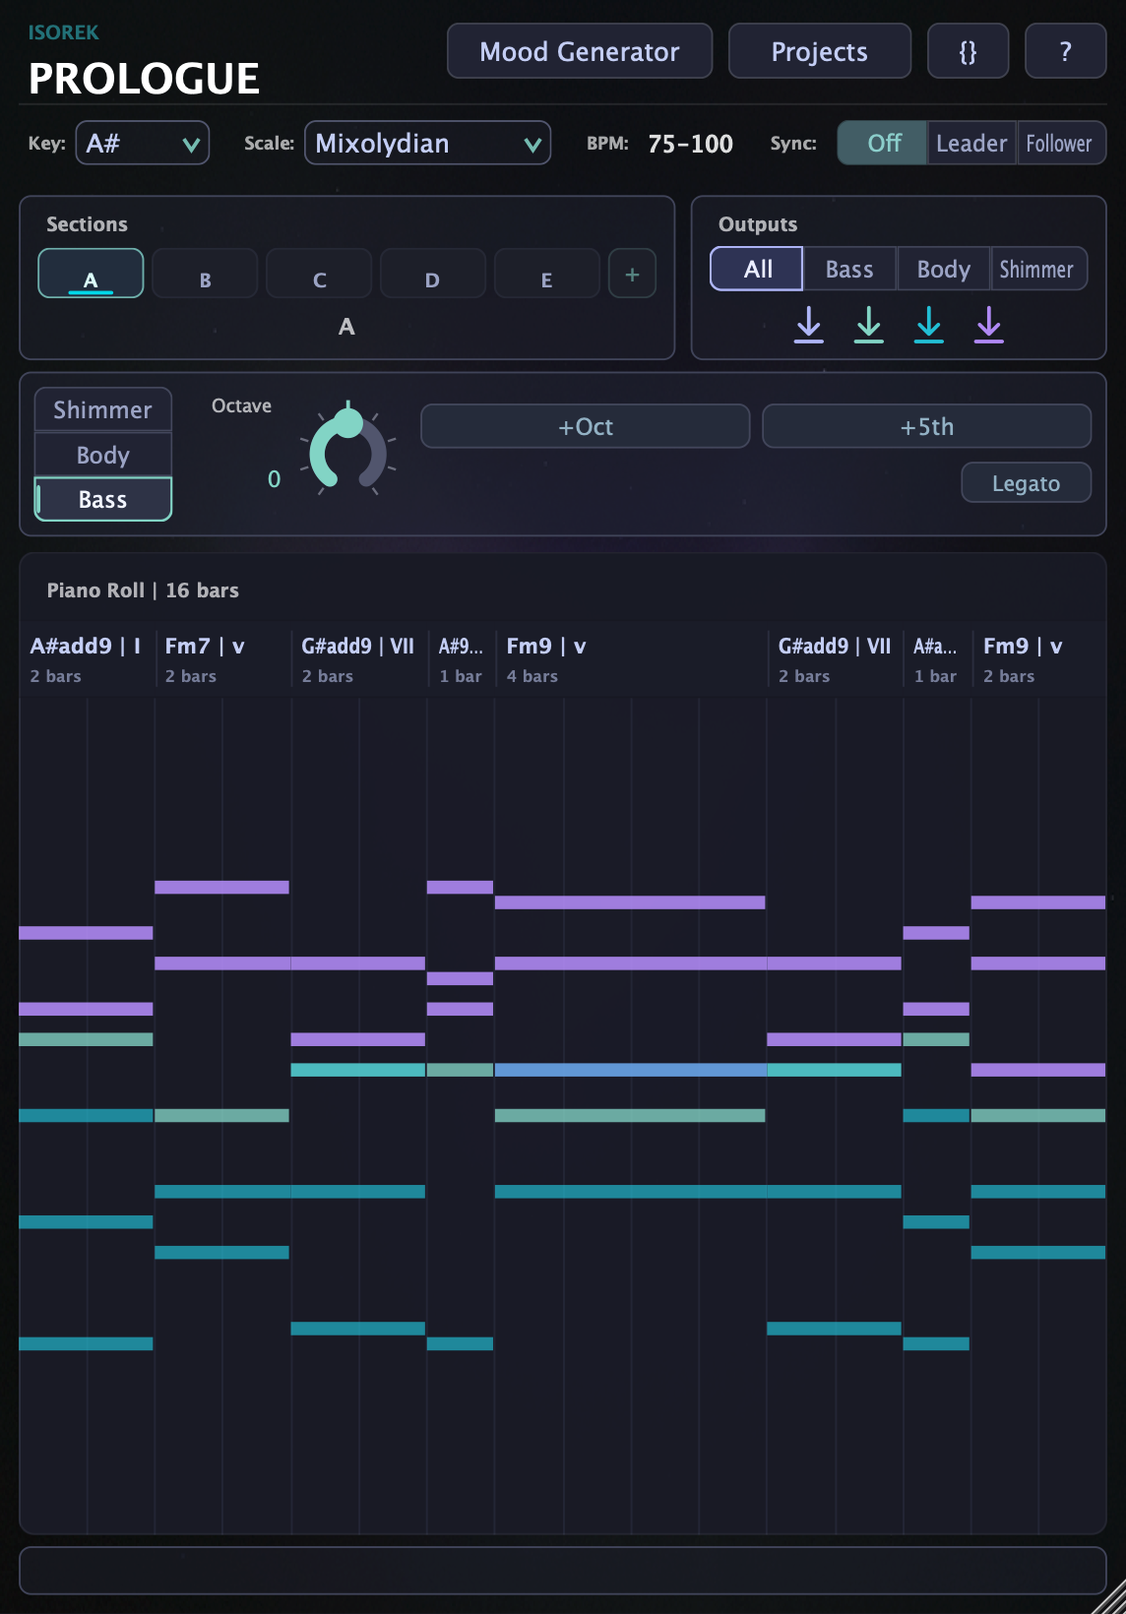Toggle the +5th option
Image resolution: width=1126 pixels, height=1614 pixels.
coord(927,426)
